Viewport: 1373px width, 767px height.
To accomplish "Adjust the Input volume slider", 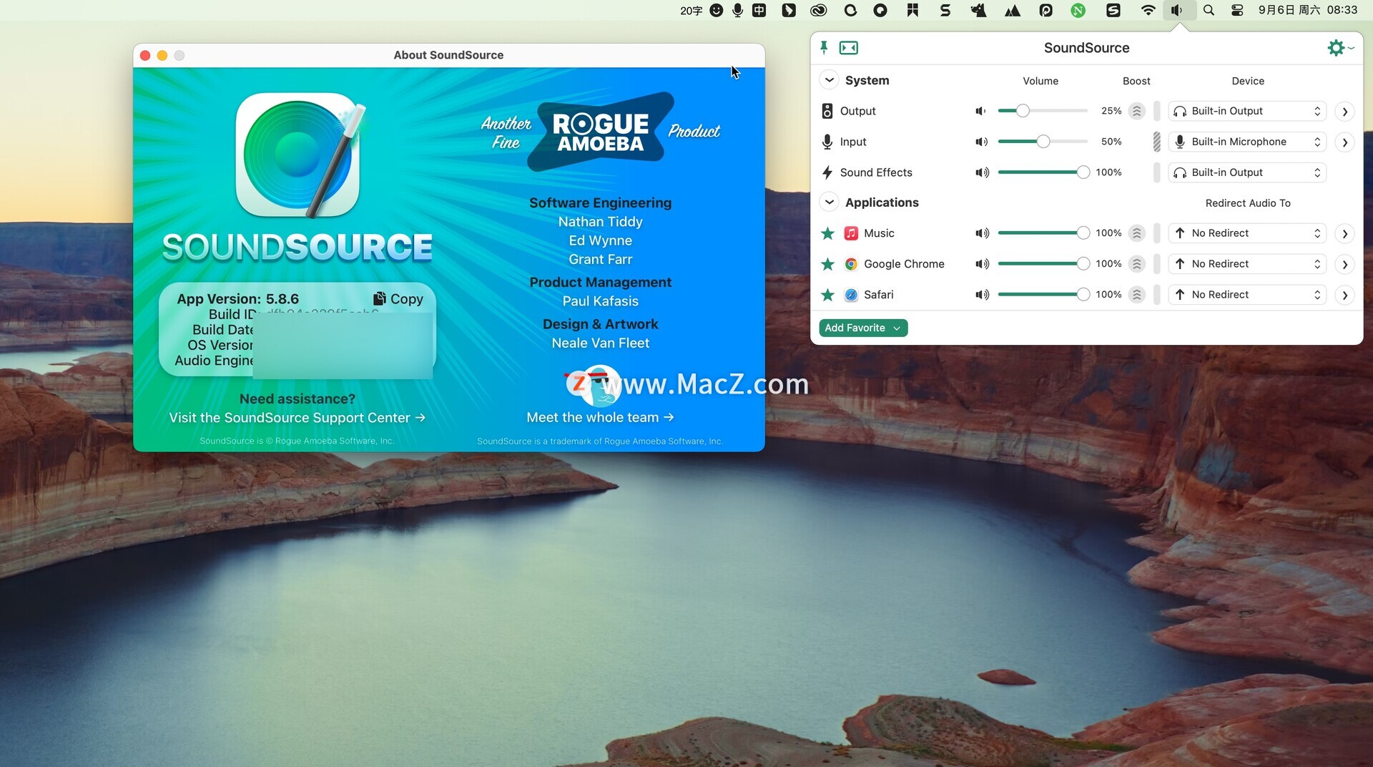I will (1043, 142).
